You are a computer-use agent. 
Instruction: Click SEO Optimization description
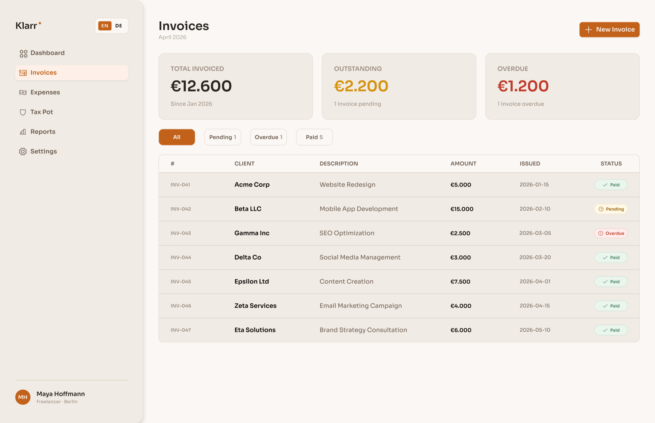tap(347, 233)
